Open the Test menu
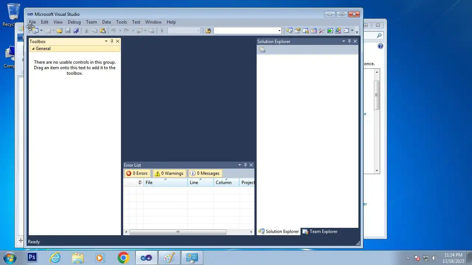The height and width of the screenshot is (265, 472). [136, 22]
